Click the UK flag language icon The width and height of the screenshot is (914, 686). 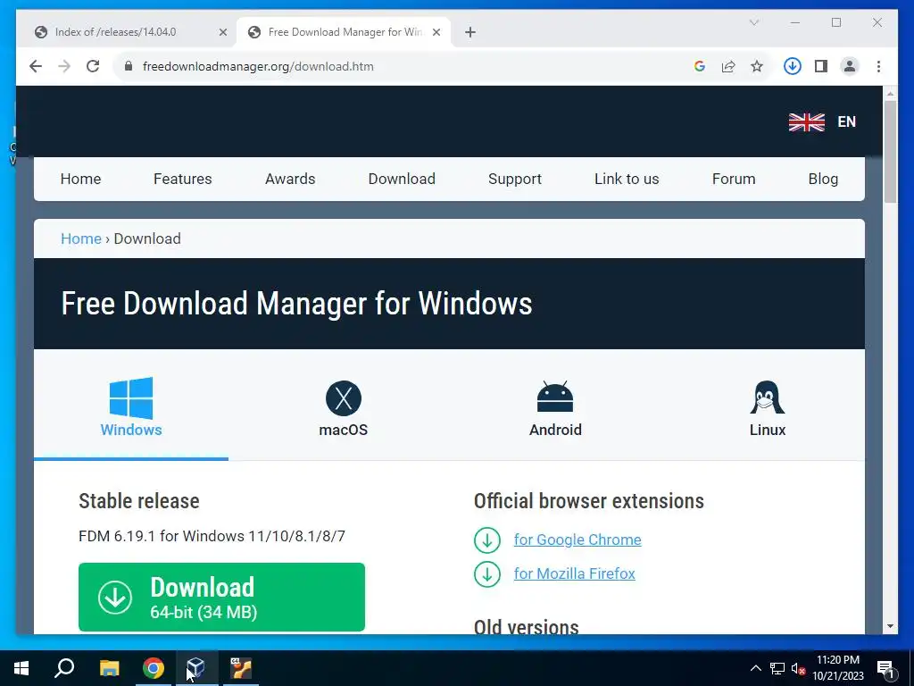point(807,121)
